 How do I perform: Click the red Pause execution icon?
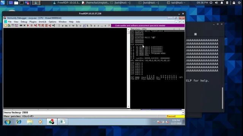coord(32,25)
